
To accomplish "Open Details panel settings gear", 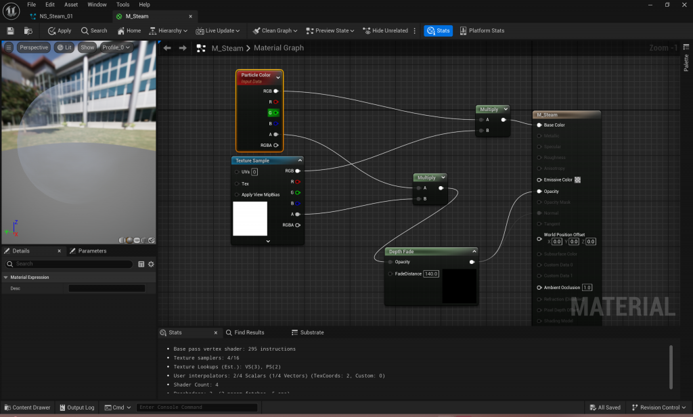I will coord(151,264).
